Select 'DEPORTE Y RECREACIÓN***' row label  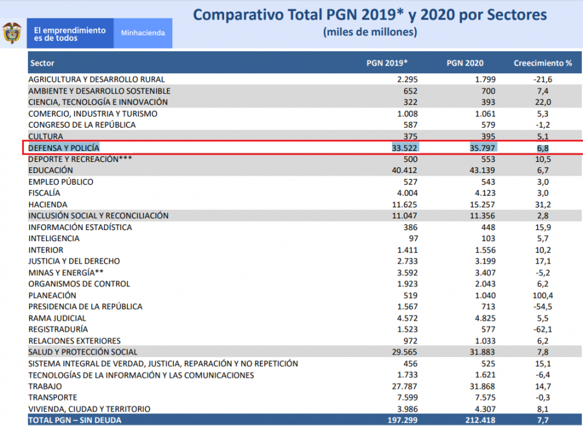(x=80, y=159)
